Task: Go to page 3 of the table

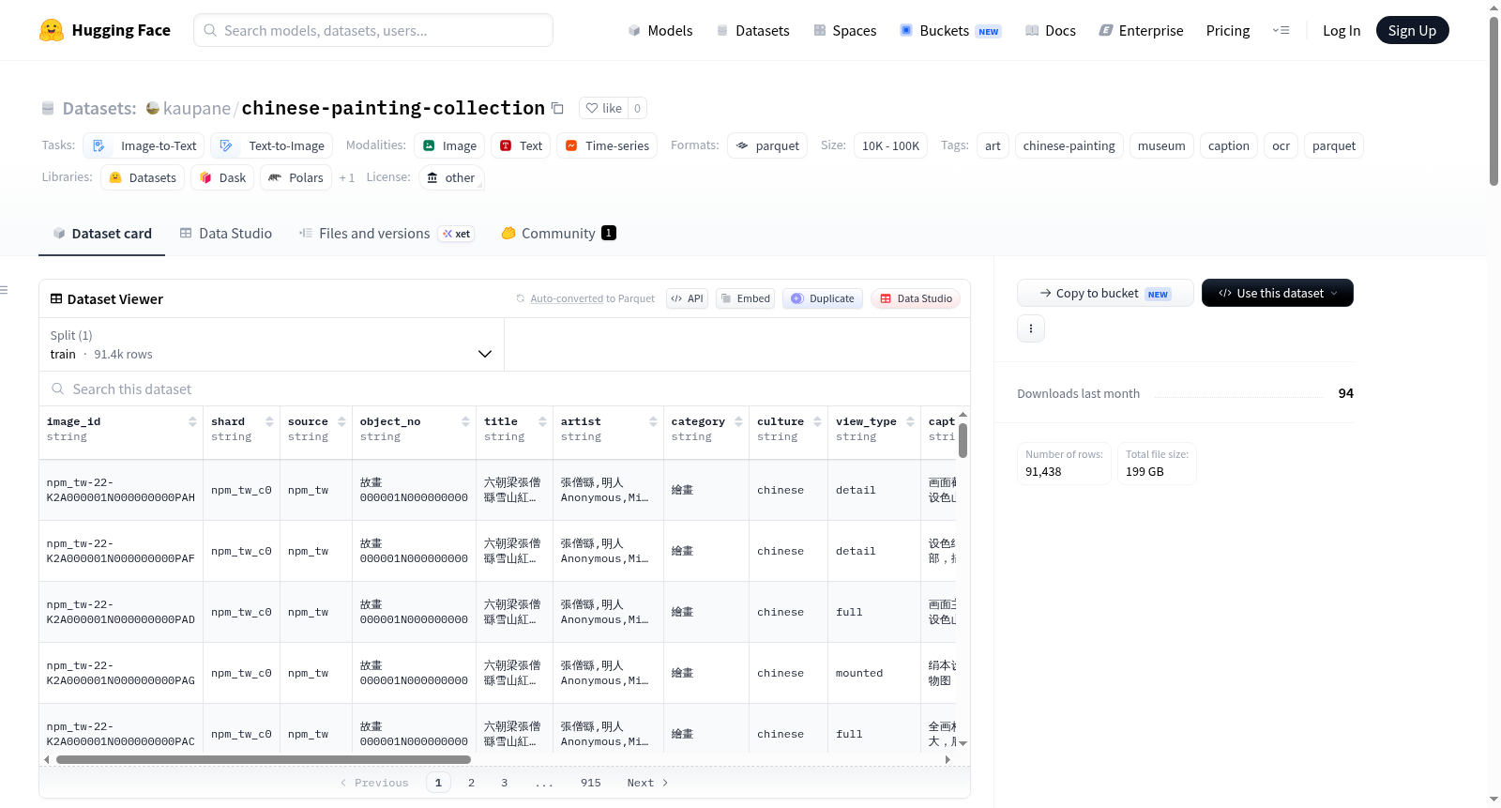Action: (505, 783)
